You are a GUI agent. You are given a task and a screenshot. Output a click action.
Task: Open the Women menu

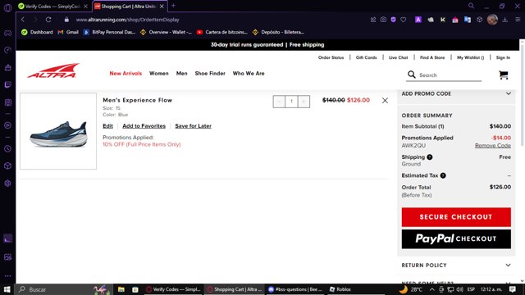(158, 73)
